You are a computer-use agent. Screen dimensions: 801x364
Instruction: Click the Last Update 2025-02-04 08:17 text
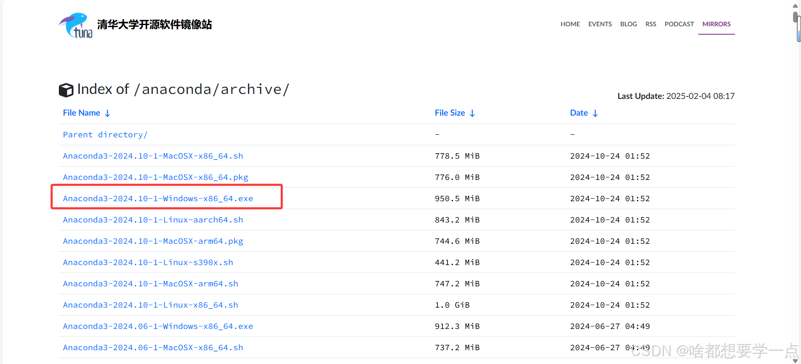676,96
